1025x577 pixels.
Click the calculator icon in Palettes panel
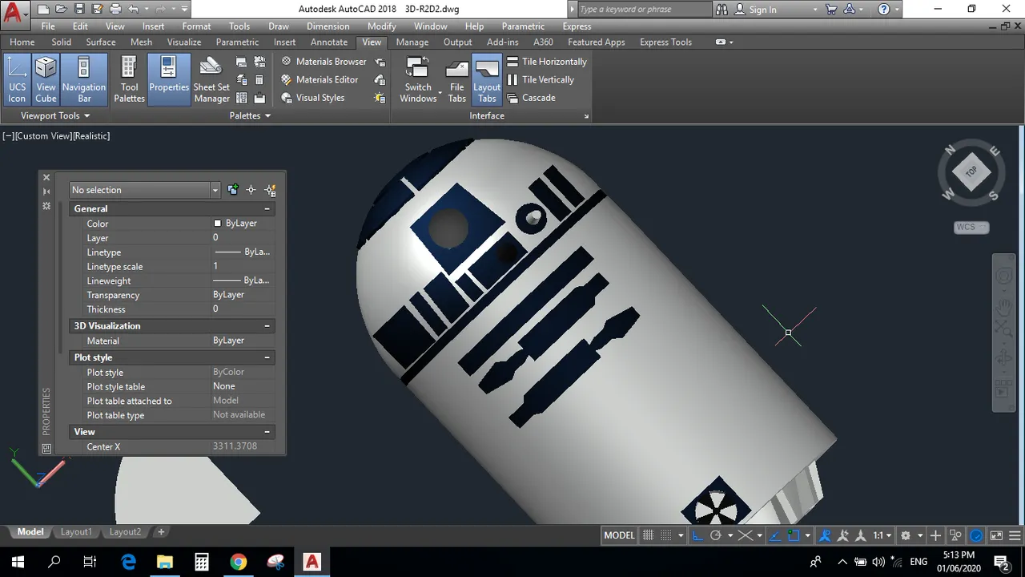coord(259,79)
